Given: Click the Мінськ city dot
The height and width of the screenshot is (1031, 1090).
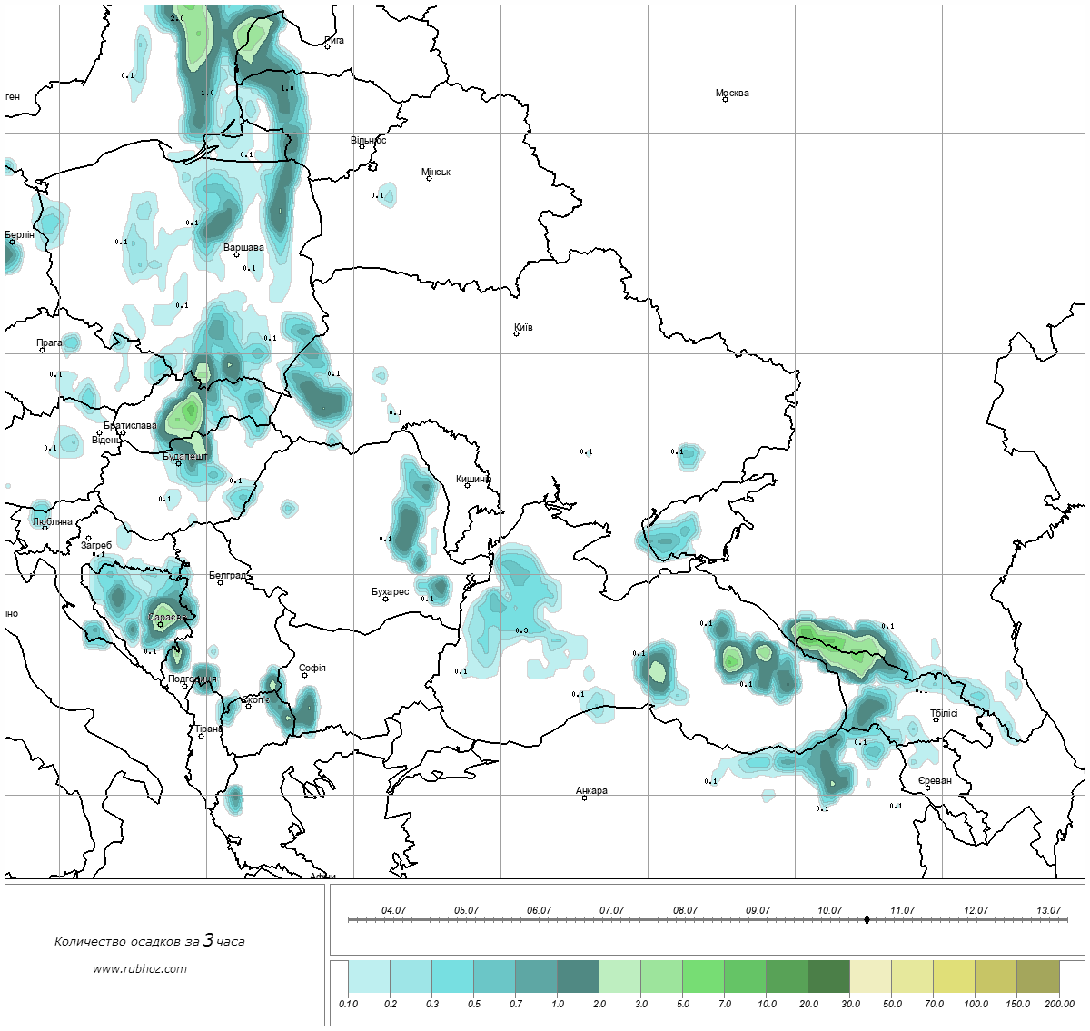Looking at the screenshot, I should [429, 178].
